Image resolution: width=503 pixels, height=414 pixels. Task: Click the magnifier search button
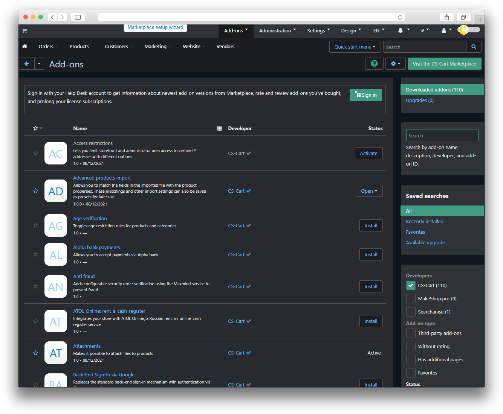tap(474, 47)
